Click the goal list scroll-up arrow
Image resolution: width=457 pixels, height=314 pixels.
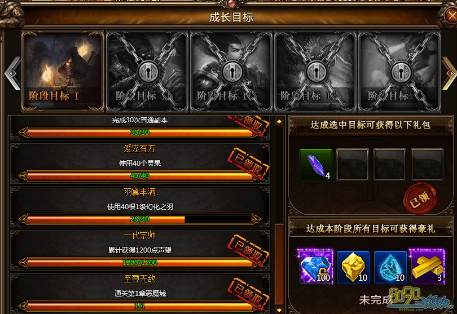pyautogui.click(x=279, y=122)
